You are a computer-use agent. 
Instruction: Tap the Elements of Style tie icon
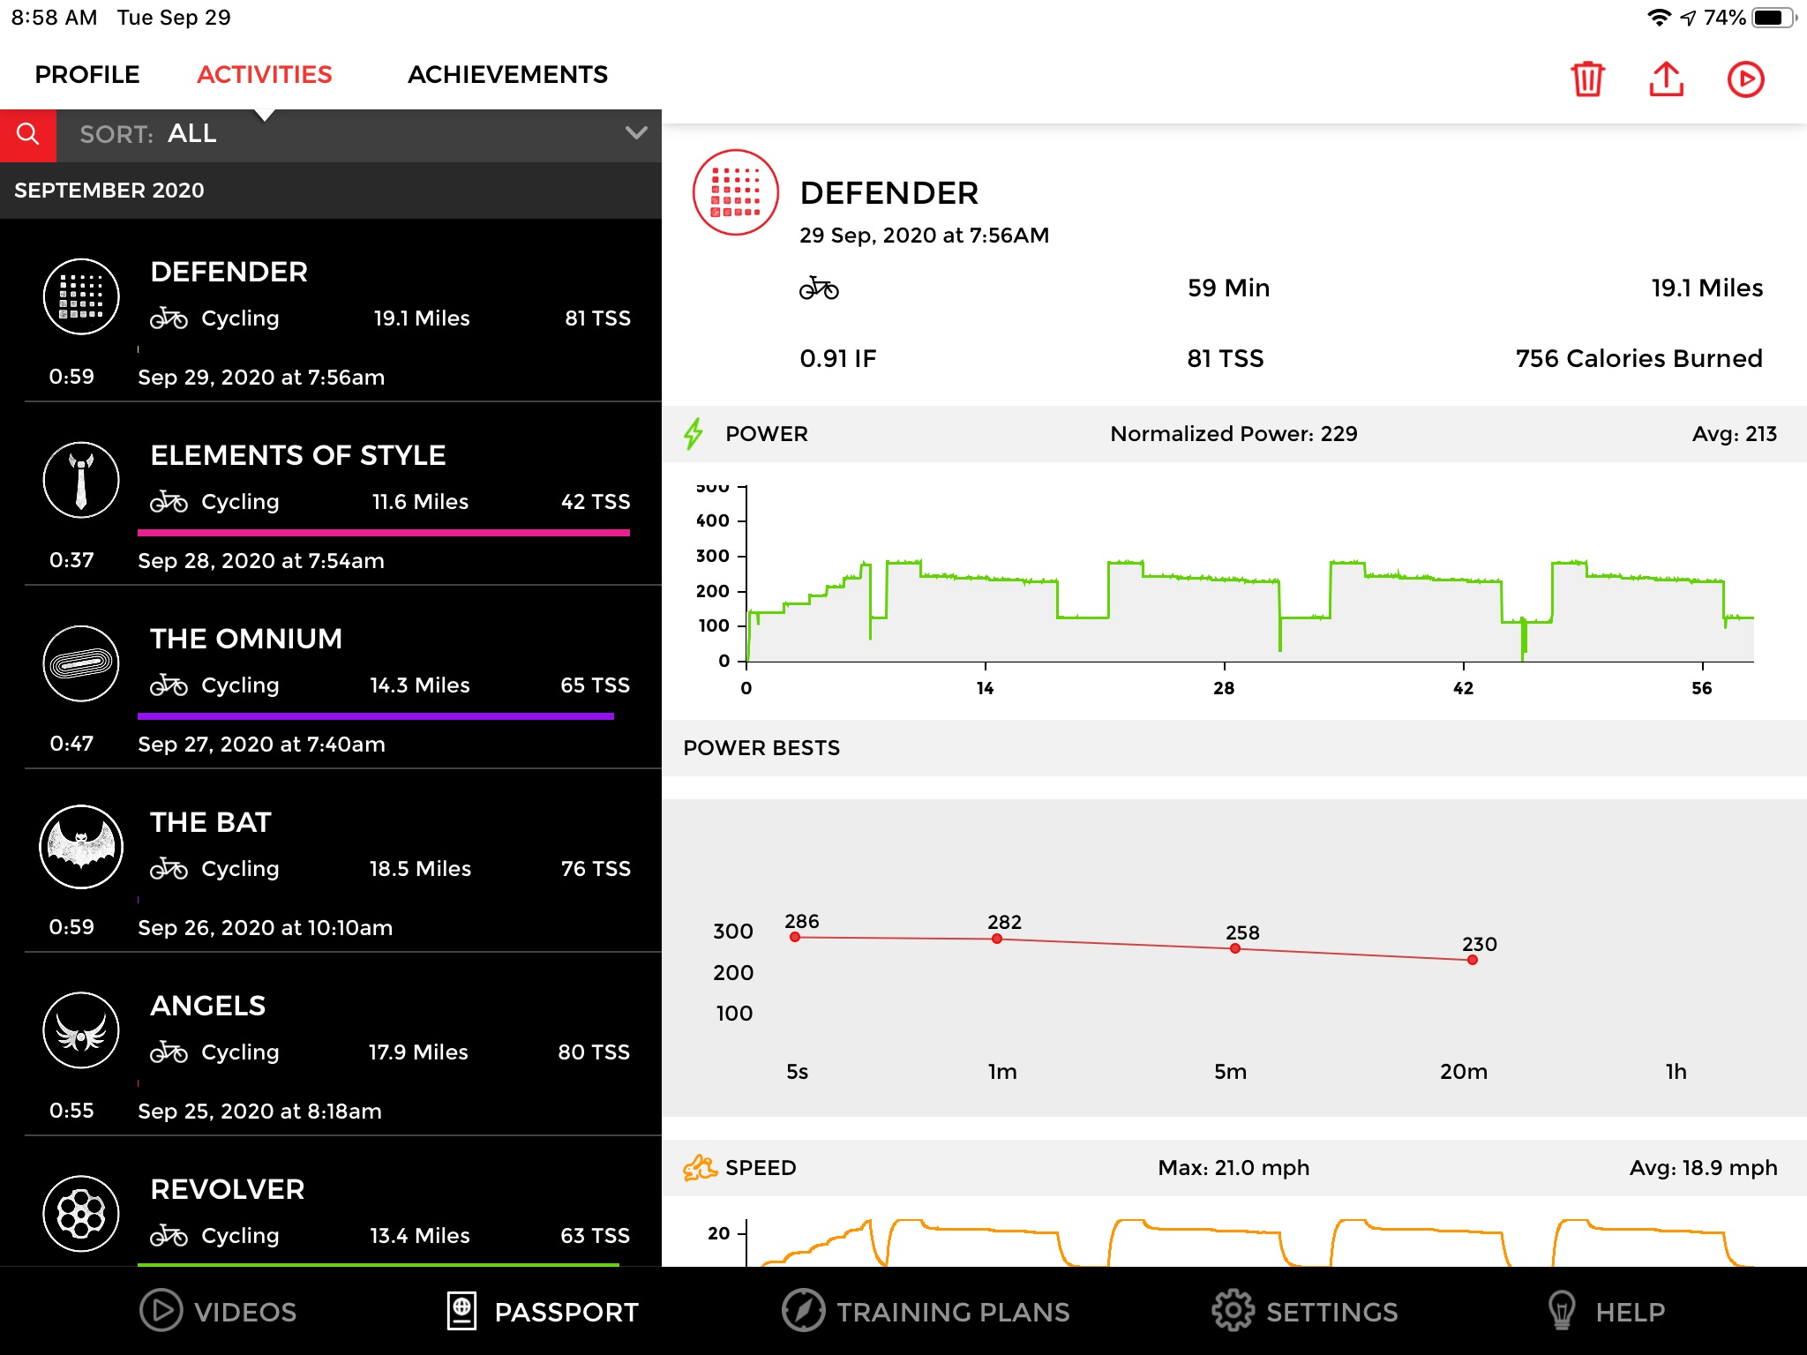tap(81, 481)
